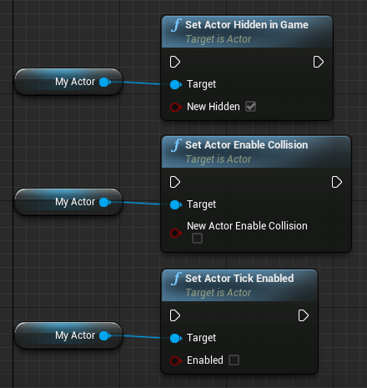Click output execution pin of Set Actor Hidden in Game
Viewport: 367px width, 388px height.
tap(319, 62)
